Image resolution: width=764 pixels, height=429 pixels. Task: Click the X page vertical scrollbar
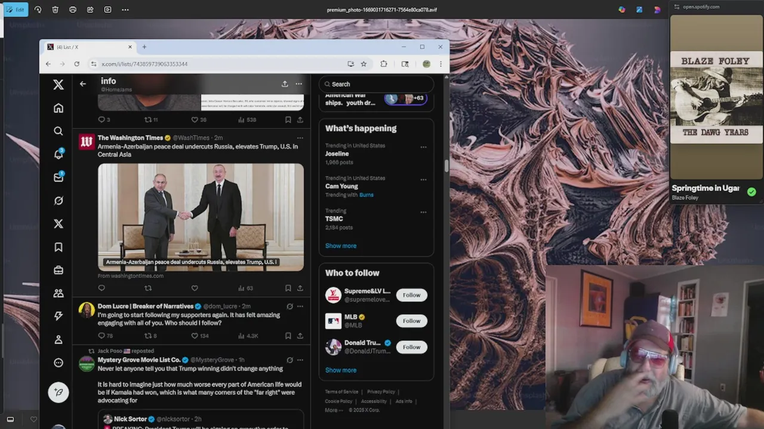click(446, 166)
